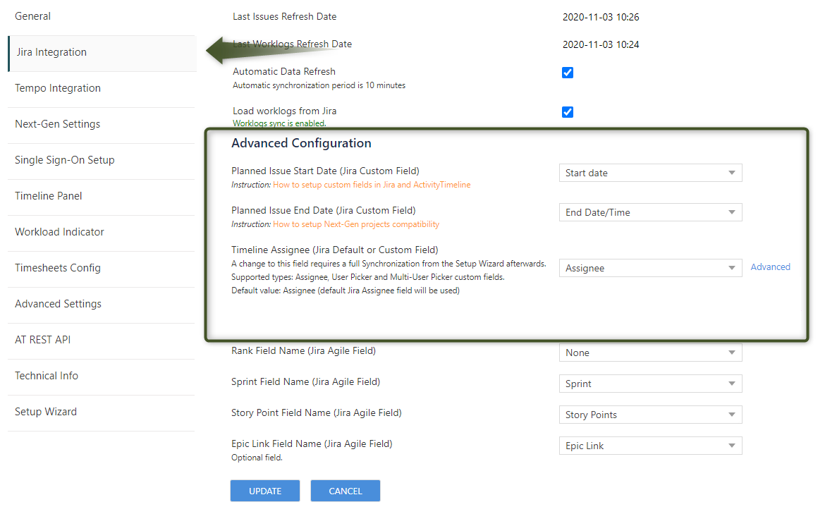Click the Advanced Configuration heading
The image size is (837, 514).
click(301, 143)
